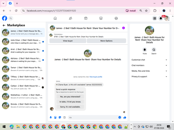Open the View buyer profile link
174x130 pixels.
(x=96, y=77)
